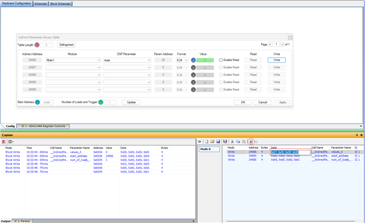This screenshot has height=223, width=365.
Task: Save the sequence with floppy disk icon
Action: click(x=218, y=141)
